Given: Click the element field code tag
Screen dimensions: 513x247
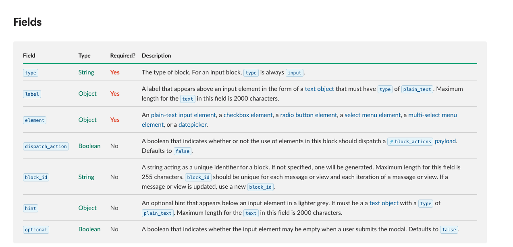Looking at the screenshot, I should pos(35,120).
